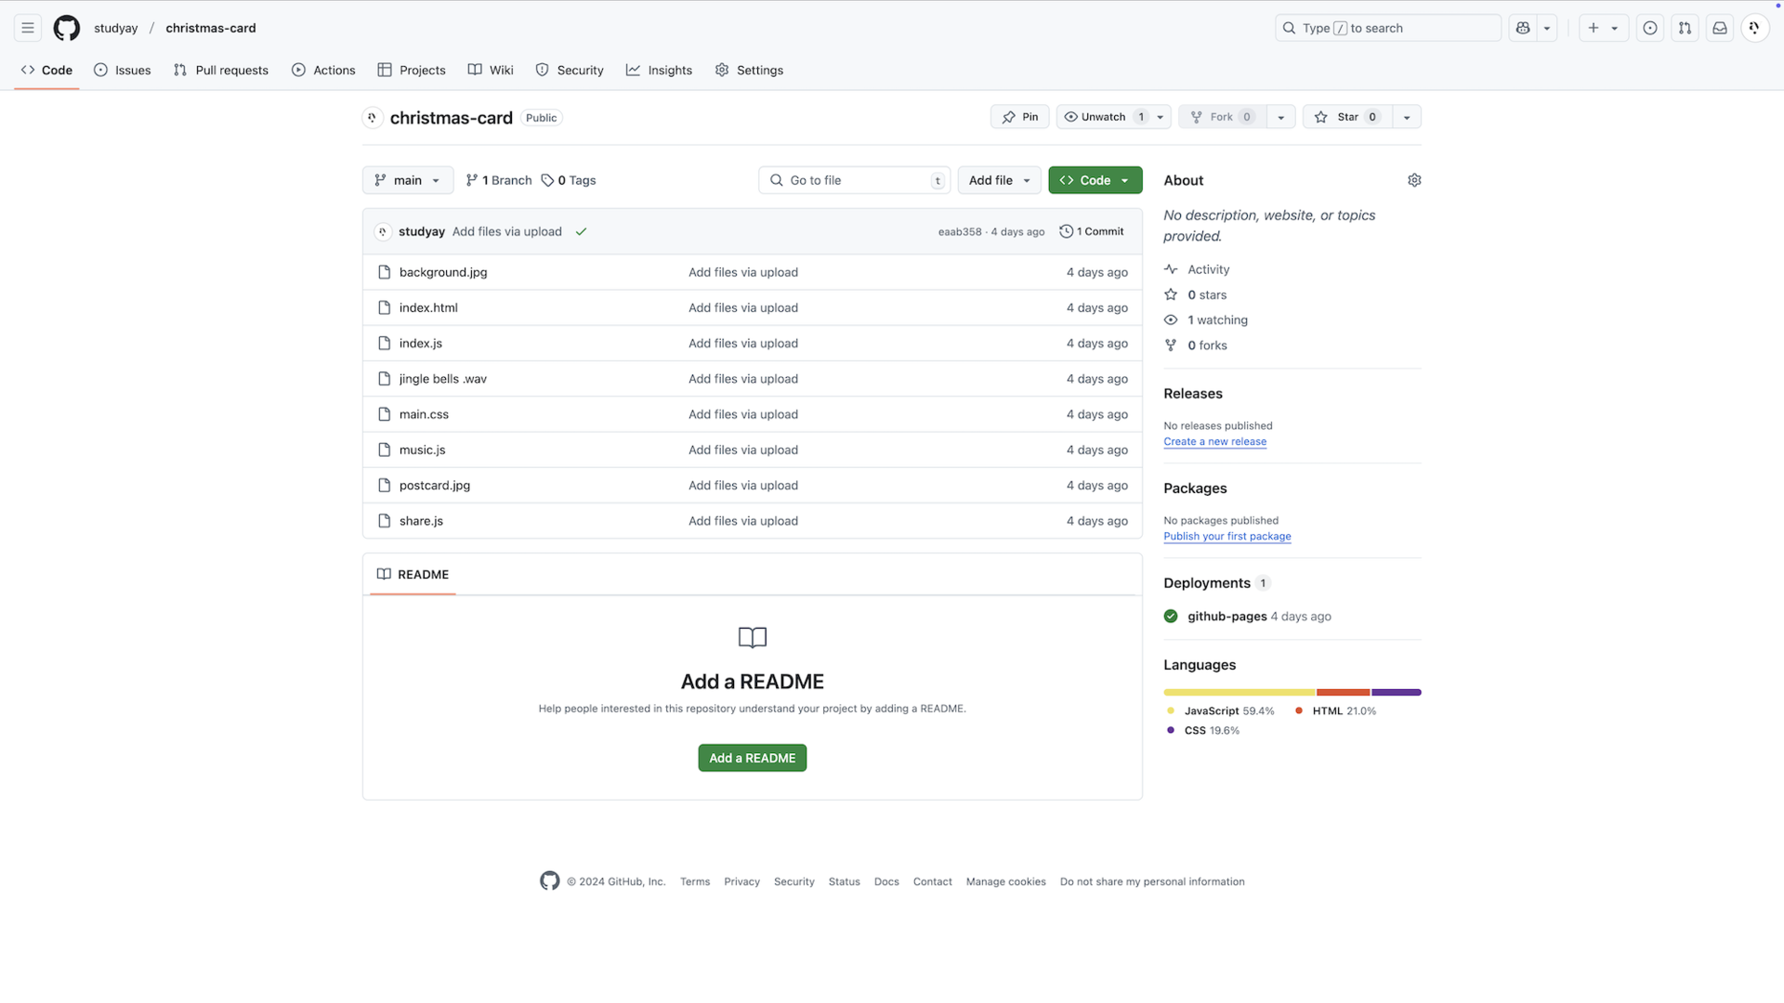Open file main.css

coord(424,414)
